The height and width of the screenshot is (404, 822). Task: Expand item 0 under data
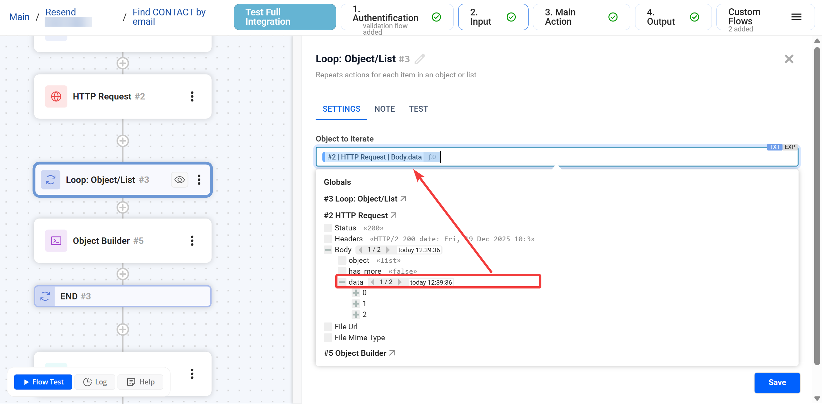coord(356,293)
